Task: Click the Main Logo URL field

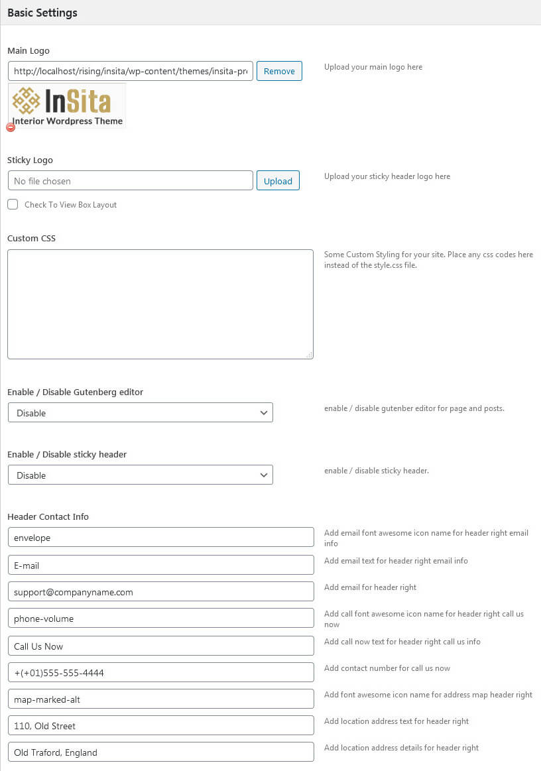Action: [131, 71]
